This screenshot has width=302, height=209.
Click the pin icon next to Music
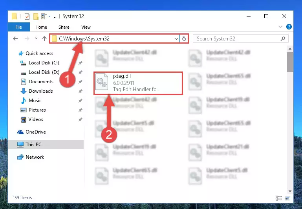(81, 101)
